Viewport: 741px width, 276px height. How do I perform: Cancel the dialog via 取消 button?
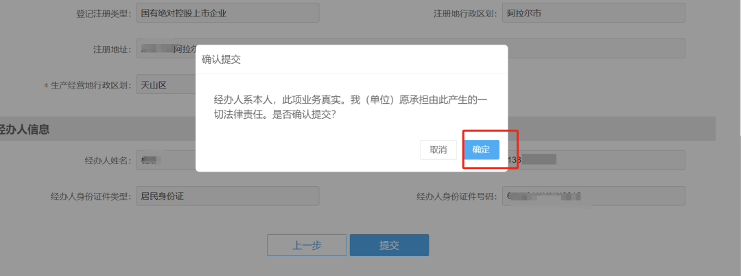pyautogui.click(x=438, y=150)
